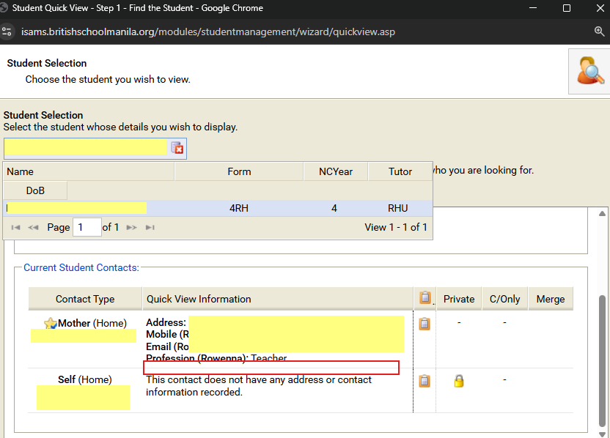Clear the student selection search box
This screenshot has height=438, width=610.
(x=177, y=148)
